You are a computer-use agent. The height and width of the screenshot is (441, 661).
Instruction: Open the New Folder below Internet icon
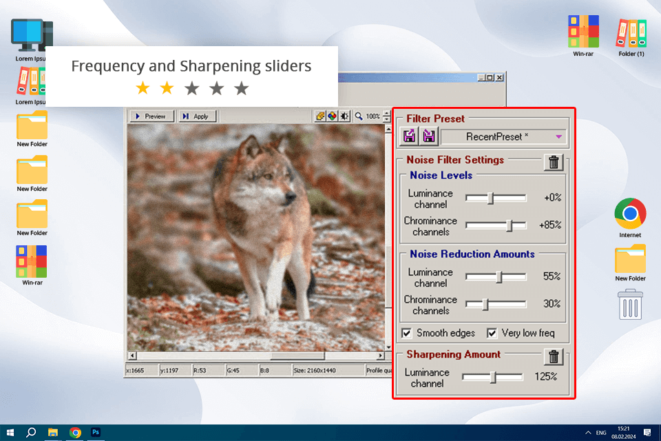click(630, 258)
